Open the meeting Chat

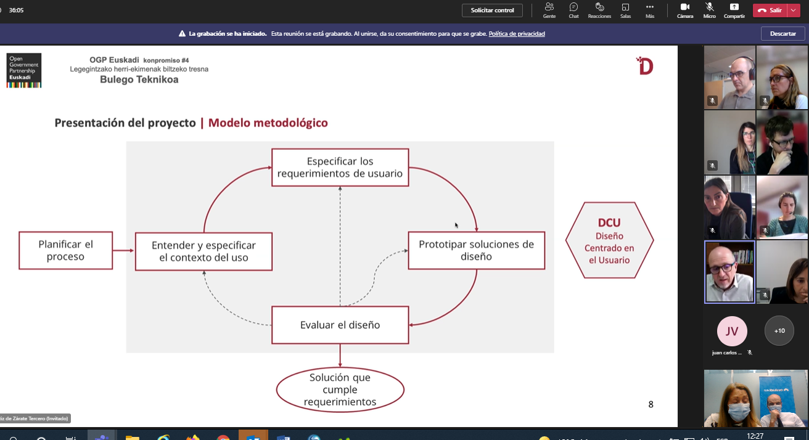[573, 10]
